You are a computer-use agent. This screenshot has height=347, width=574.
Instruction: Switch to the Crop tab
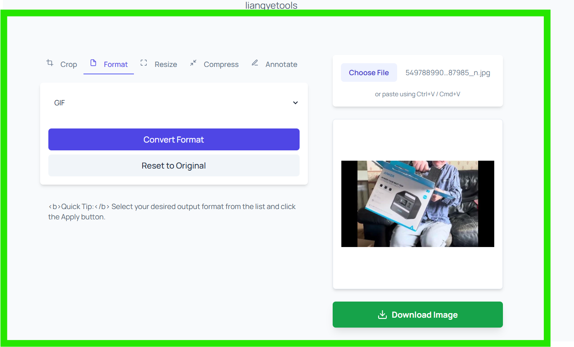point(61,64)
